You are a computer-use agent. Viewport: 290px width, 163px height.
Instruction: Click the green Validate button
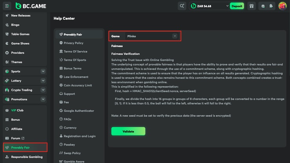128,131
